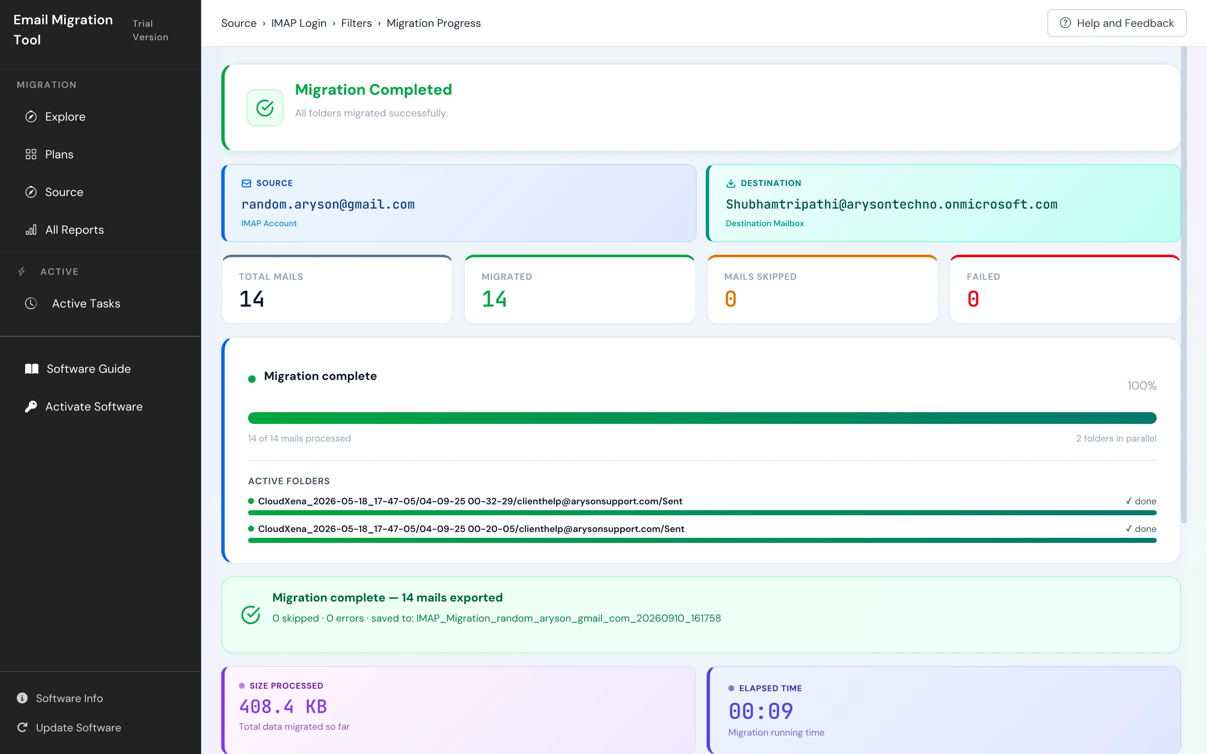
Task: Click progress bar under 00-20-05 folder
Action: (x=702, y=540)
